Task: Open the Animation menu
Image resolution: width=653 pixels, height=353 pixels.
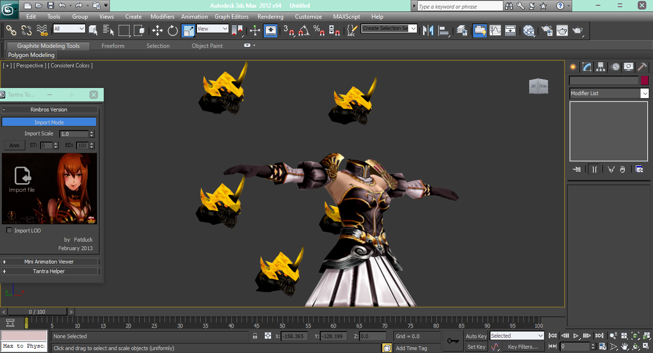Action: tap(195, 16)
